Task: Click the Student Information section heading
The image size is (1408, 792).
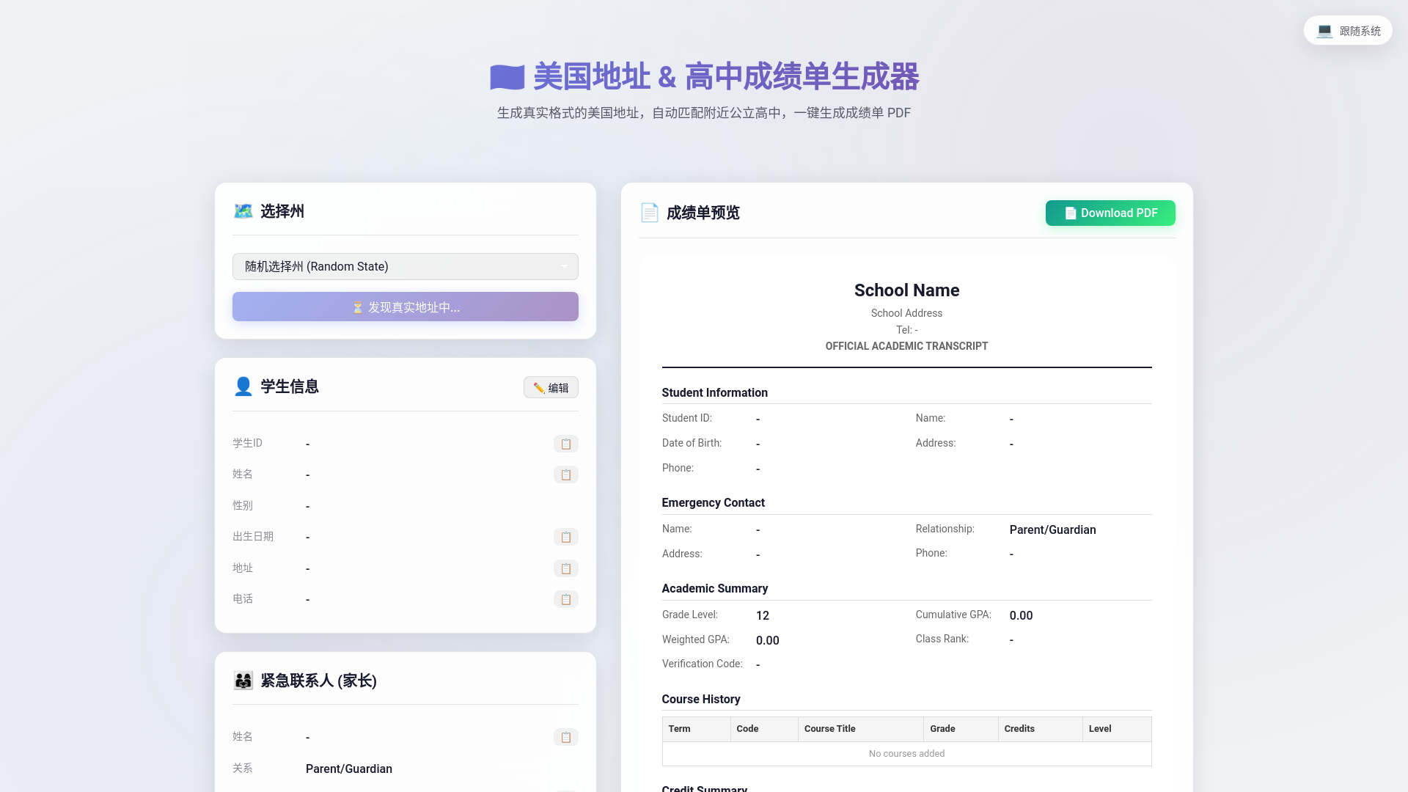Action: [x=714, y=392]
